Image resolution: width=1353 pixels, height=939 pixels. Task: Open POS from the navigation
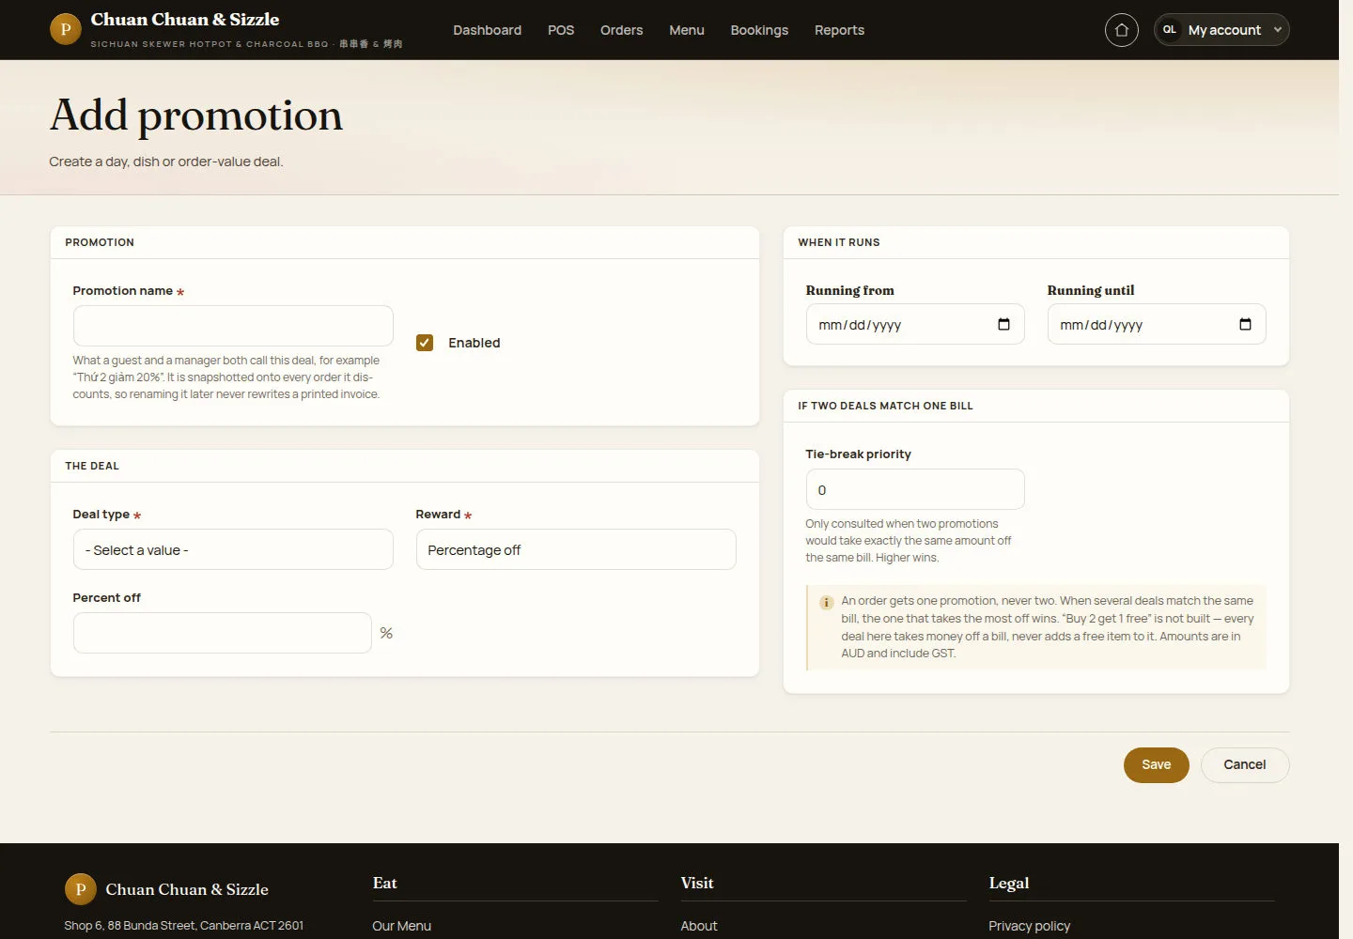pyautogui.click(x=561, y=30)
